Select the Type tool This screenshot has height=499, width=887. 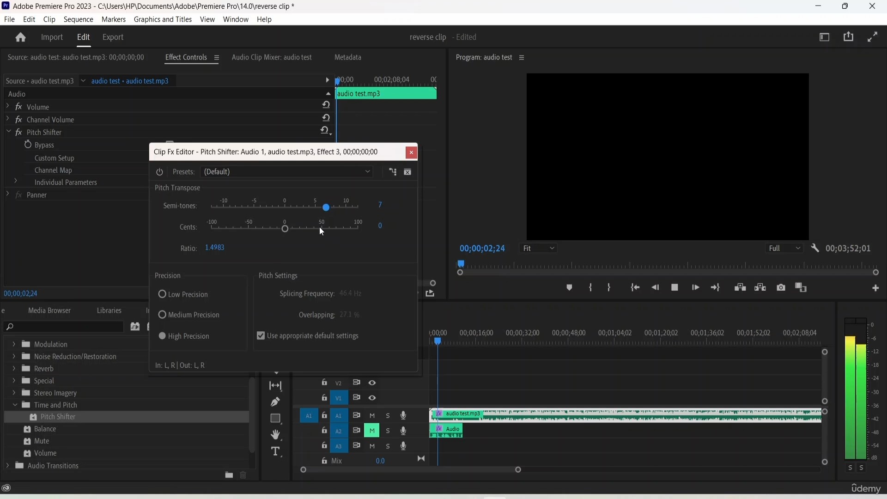click(276, 452)
